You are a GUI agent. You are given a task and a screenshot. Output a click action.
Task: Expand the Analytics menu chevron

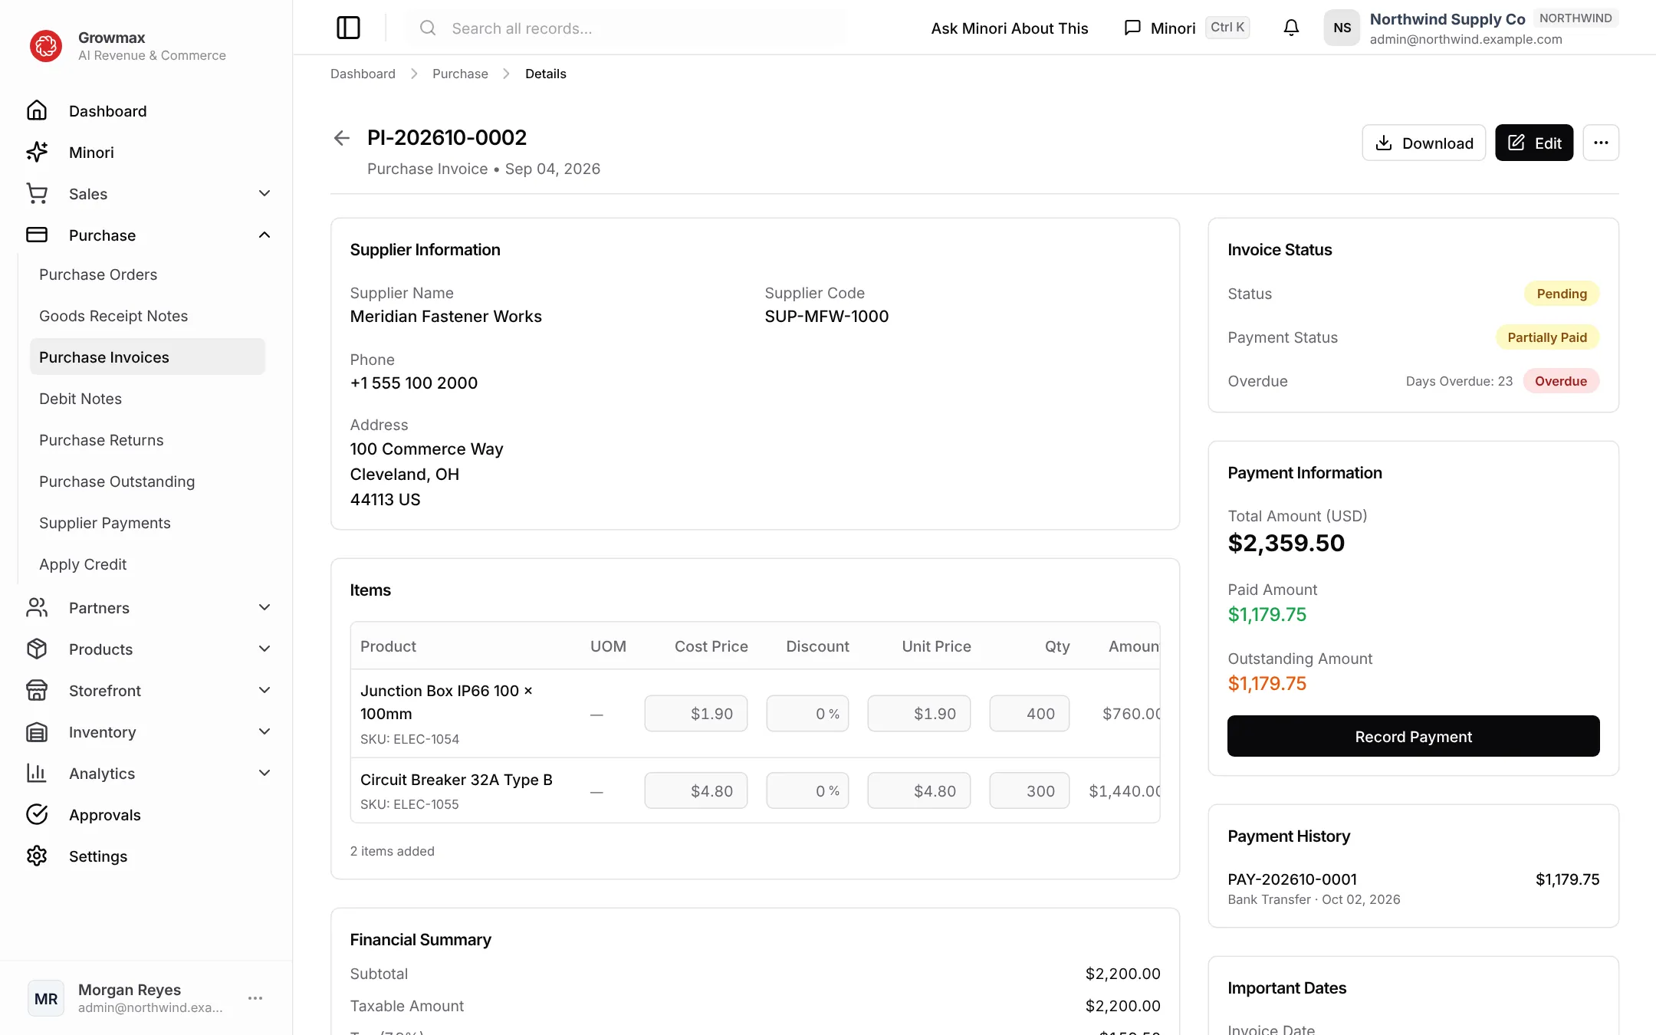pos(264,774)
